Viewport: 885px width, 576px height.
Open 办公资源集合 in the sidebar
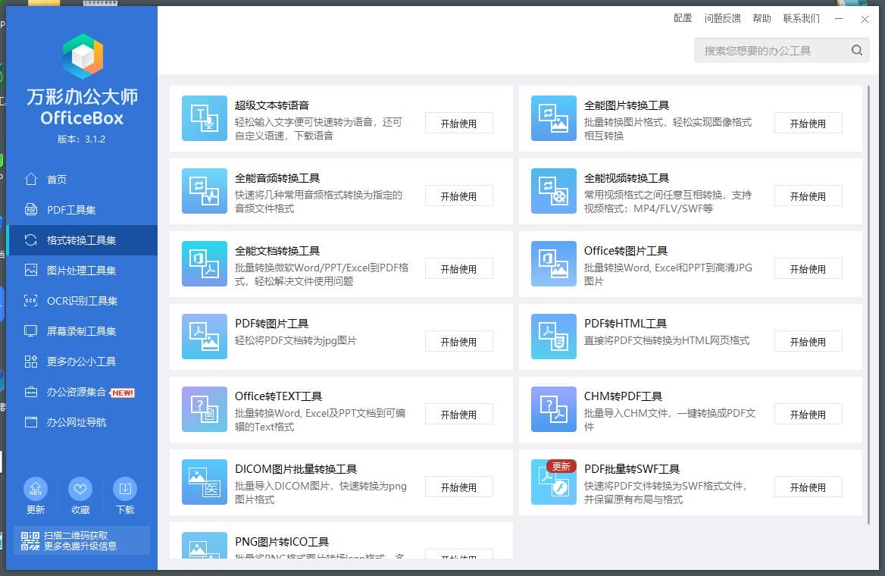point(76,392)
